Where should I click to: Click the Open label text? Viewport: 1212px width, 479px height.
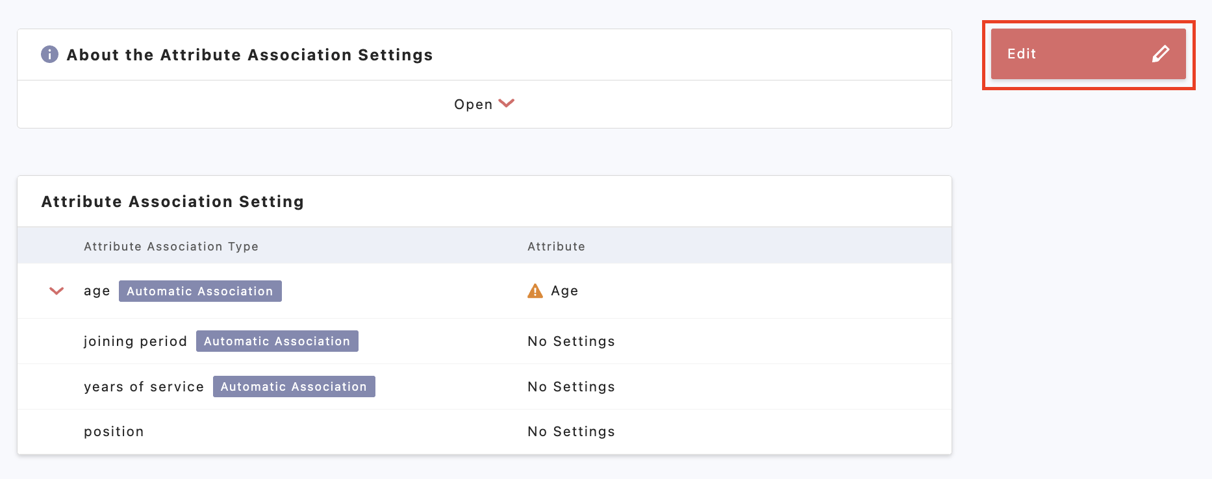point(473,104)
